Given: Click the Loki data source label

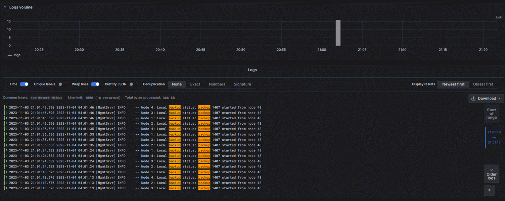Looking at the screenshot, I should 499,17.
